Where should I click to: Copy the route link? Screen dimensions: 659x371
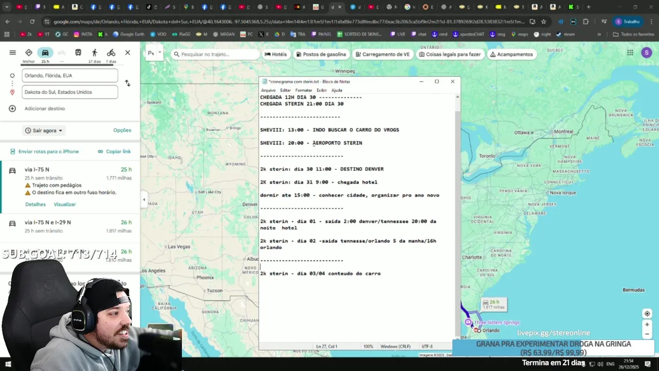pyautogui.click(x=114, y=151)
